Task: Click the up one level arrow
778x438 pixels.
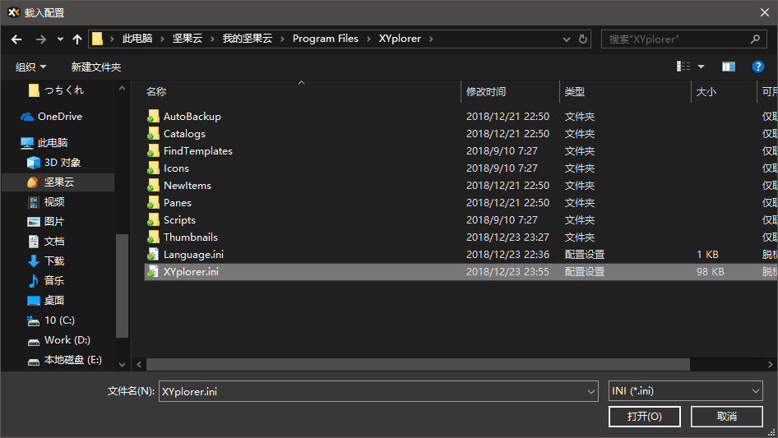Action: coord(77,39)
